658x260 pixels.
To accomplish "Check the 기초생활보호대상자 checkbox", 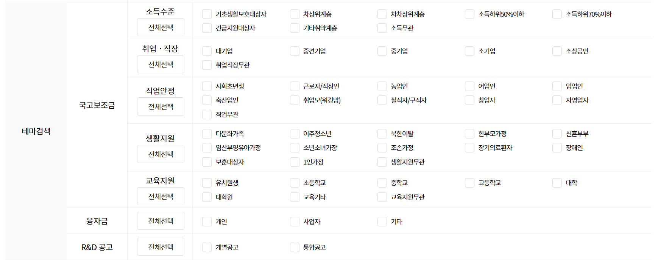I will pos(207,14).
